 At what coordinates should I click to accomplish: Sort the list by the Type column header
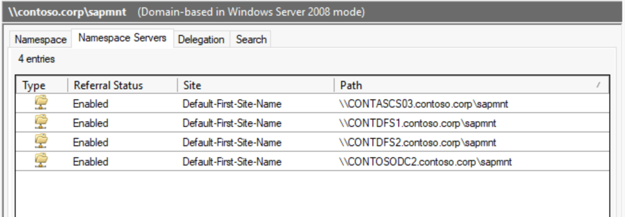point(41,86)
